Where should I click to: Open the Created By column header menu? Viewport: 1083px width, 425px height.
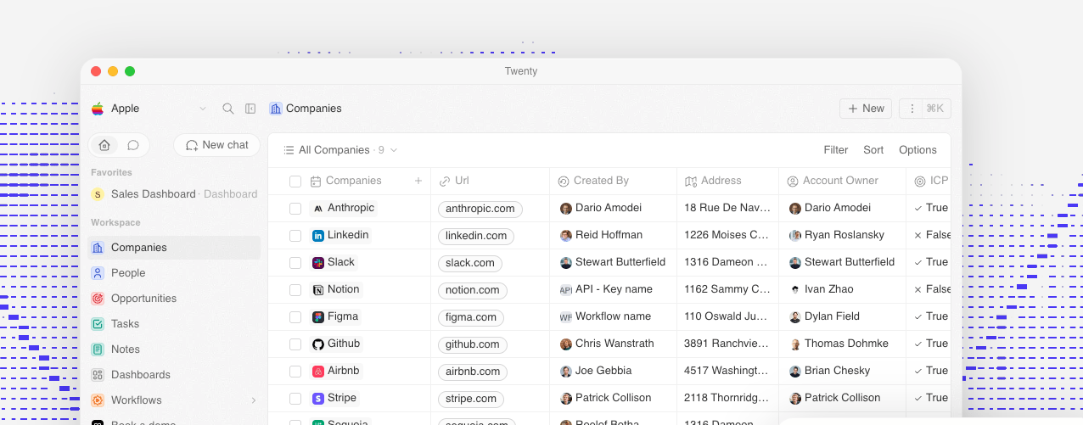tap(614, 181)
